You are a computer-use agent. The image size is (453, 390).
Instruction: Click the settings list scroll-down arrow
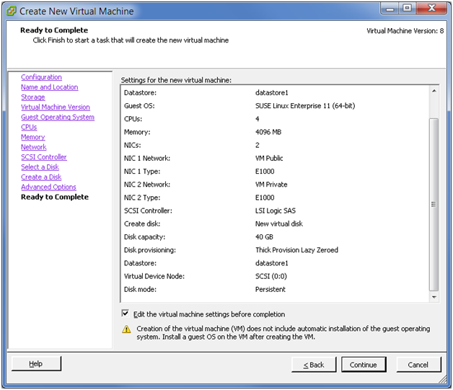(x=434, y=297)
